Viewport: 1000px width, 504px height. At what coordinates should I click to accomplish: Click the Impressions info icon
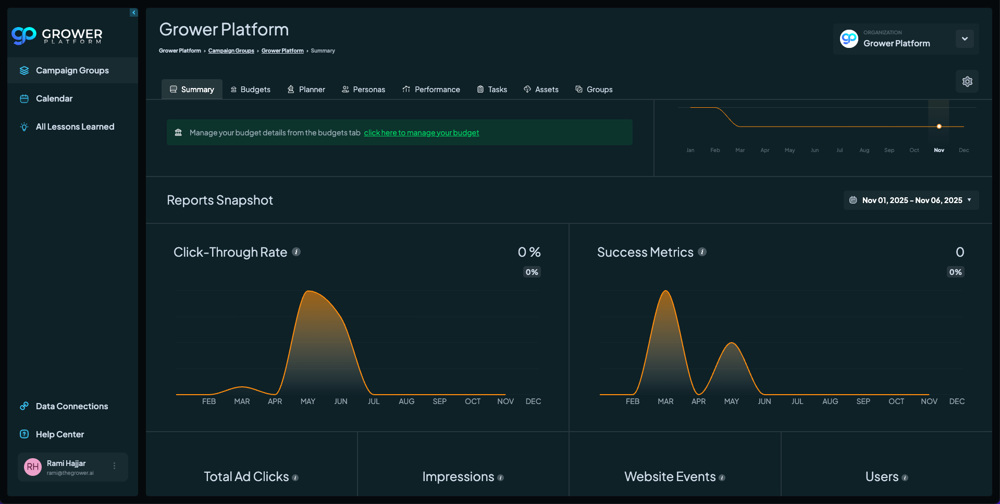tap(501, 477)
